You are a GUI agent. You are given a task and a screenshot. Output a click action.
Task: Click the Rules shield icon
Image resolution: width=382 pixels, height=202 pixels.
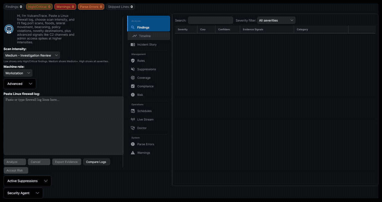[133, 61]
